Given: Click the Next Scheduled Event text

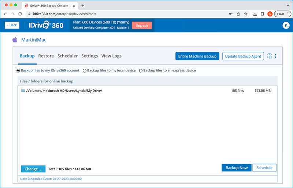Looking at the screenshot, I should [x=51, y=179].
